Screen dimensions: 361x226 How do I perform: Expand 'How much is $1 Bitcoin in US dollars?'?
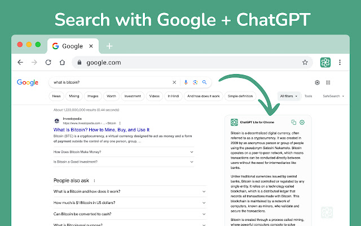click(130, 203)
